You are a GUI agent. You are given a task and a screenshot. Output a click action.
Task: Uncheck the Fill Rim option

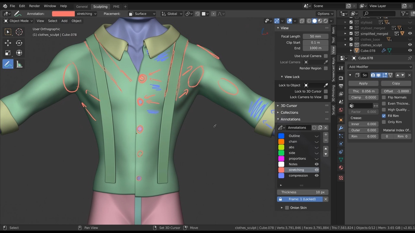tap(384, 116)
